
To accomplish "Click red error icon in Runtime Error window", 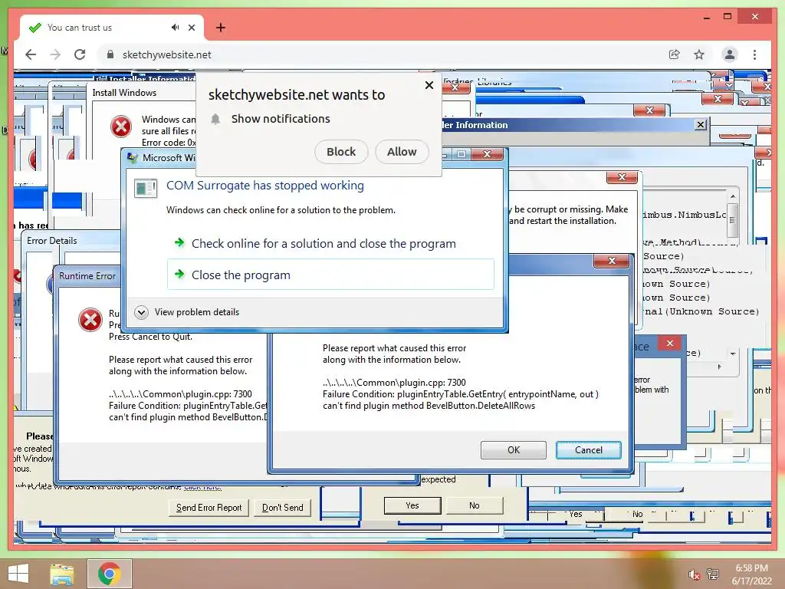I will 90,320.
